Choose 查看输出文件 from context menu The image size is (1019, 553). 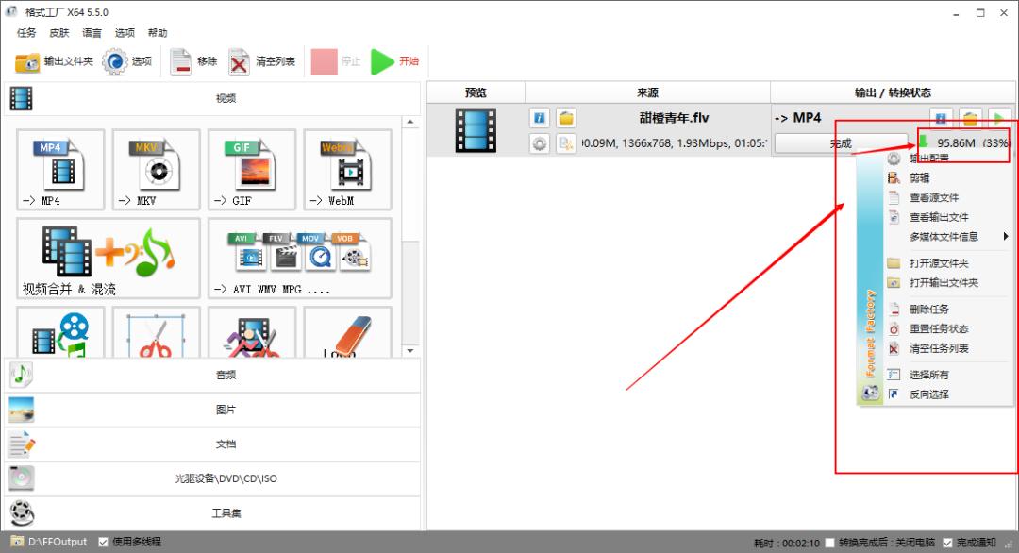click(947, 217)
